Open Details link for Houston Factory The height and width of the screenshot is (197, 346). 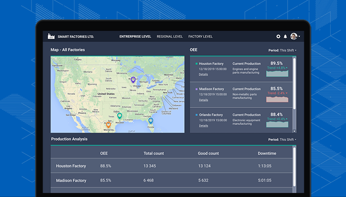[204, 74]
